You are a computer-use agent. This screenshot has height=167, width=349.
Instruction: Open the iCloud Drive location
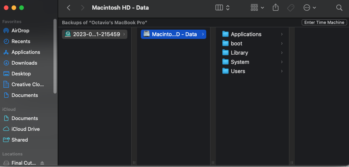[x=25, y=129]
